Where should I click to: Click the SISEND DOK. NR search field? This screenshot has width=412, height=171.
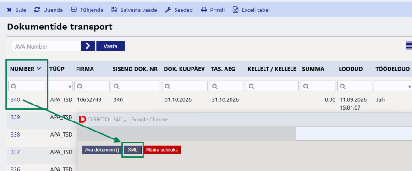[x=136, y=86]
